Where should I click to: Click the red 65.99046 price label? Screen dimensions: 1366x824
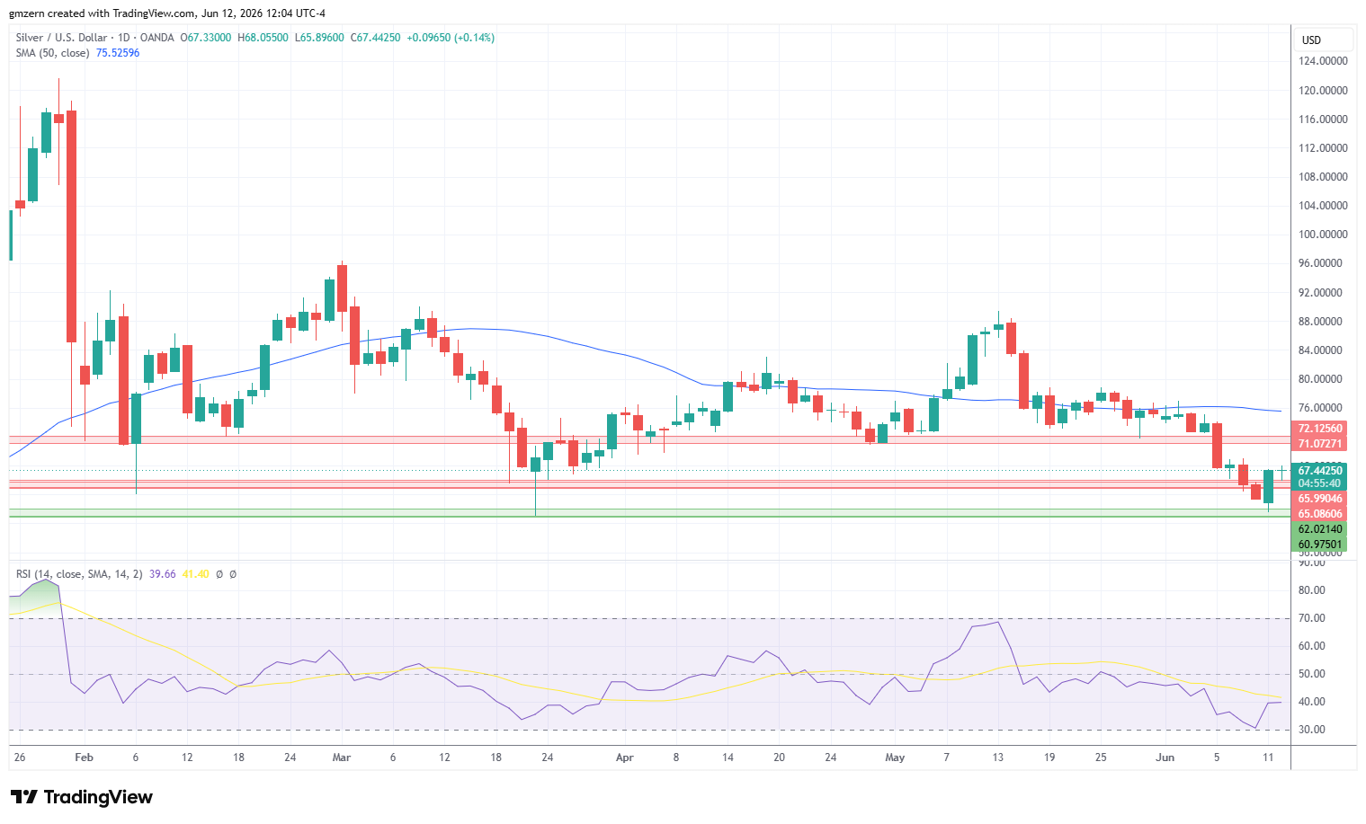click(x=1320, y=499)
